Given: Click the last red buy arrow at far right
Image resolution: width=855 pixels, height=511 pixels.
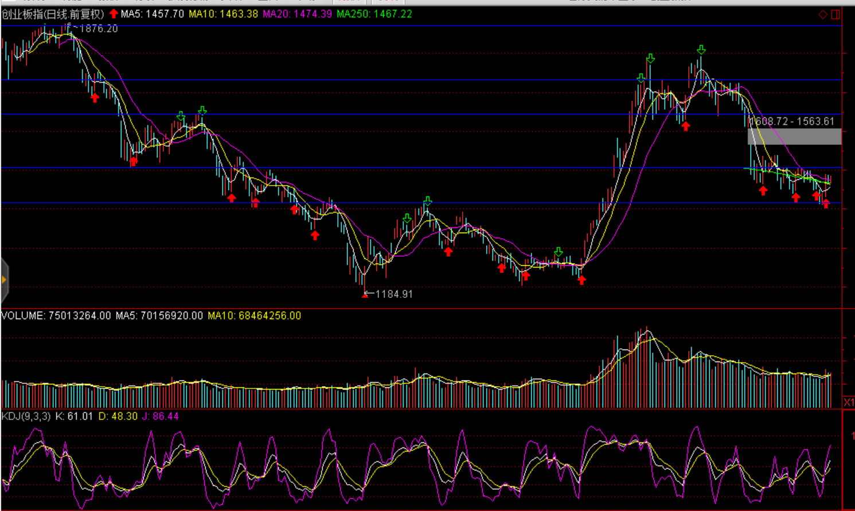Looking at the screenshot, I should click(825, 203).
